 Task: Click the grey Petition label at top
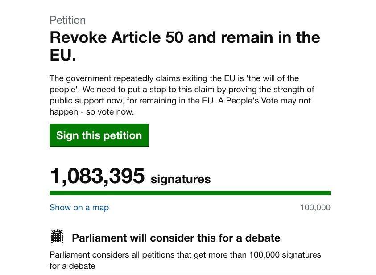67,20
